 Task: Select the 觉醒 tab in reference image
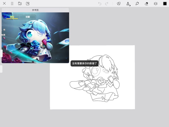click(27, 17)
